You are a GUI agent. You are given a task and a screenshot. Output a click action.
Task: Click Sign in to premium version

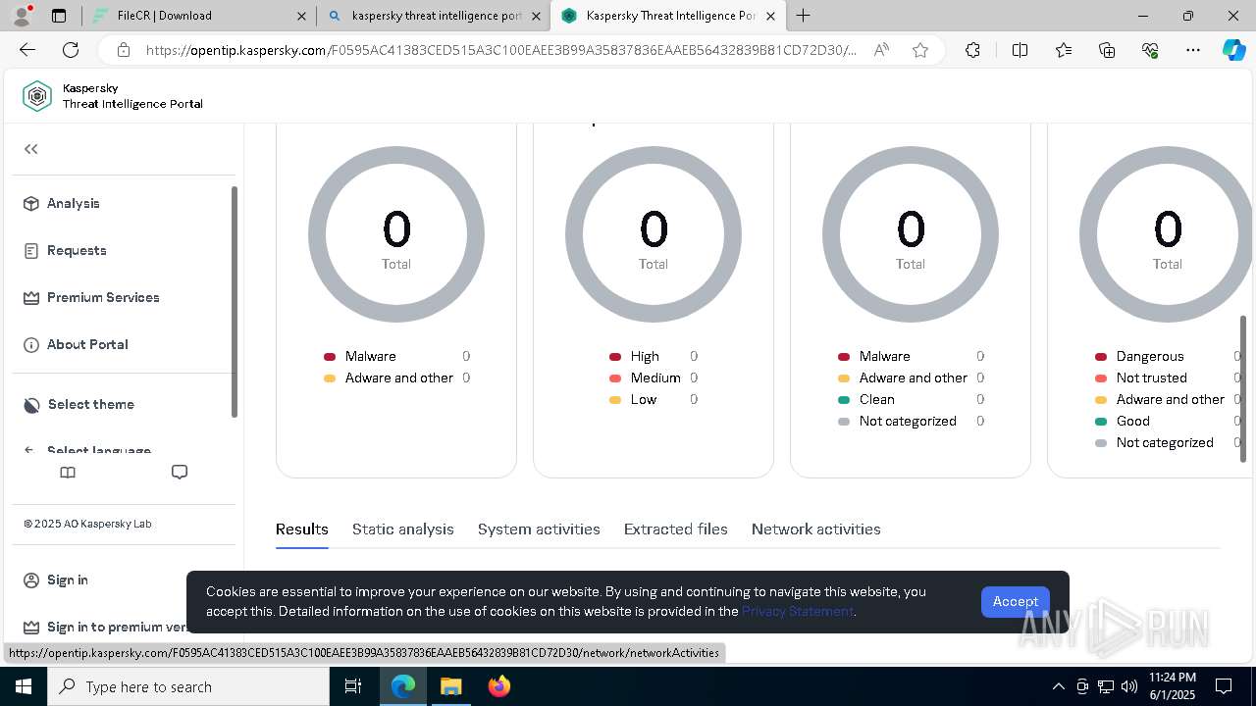105,627
